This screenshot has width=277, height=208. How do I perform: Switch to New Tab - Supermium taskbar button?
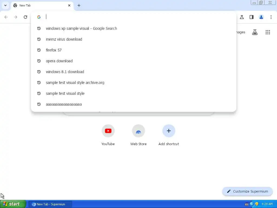point(50,204)
